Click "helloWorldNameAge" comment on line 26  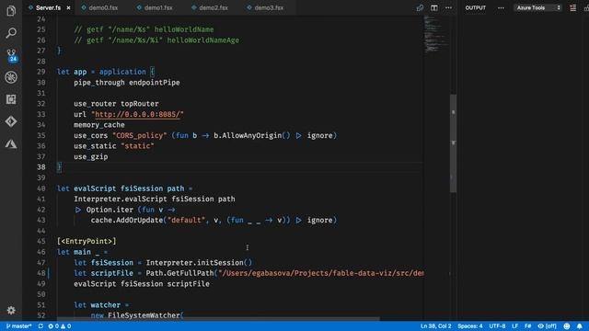pos(202,40)
